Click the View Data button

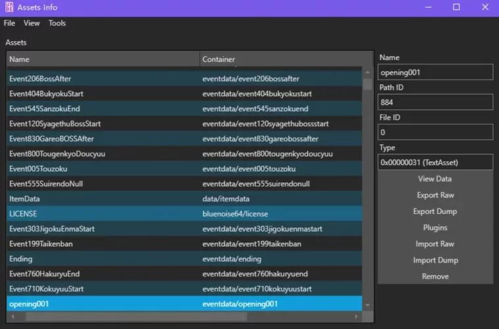[435, 179]
